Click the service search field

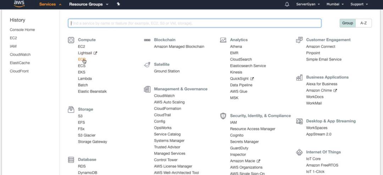[x=195, y=23]
